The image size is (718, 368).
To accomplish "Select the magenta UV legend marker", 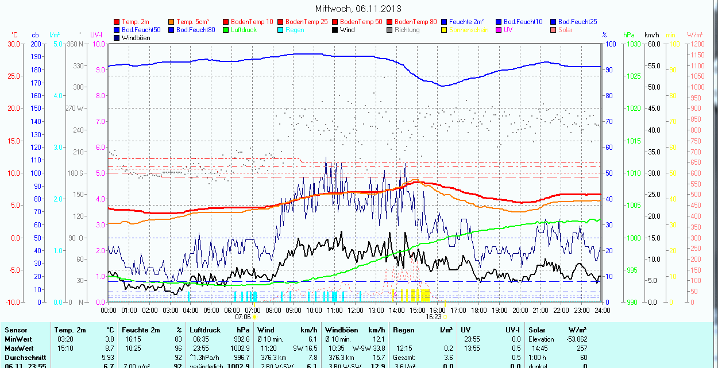I will [499, 30].
